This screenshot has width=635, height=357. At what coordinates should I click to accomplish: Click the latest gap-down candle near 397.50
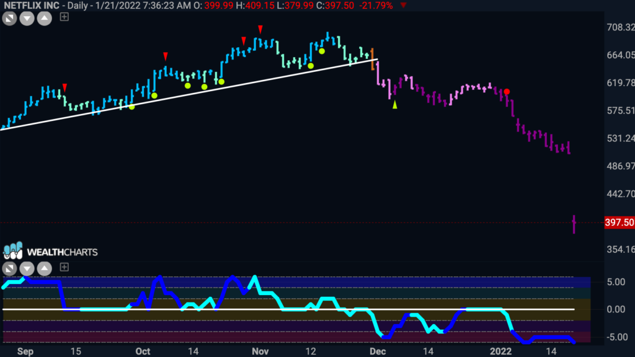574,224
